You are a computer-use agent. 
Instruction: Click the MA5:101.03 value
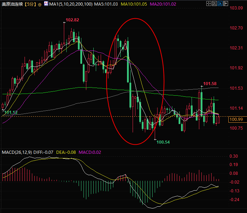[x=106, y=4]
